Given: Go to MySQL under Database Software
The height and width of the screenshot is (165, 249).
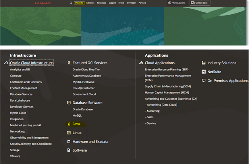Looking at the screenshot, I should tap(77, 116).
